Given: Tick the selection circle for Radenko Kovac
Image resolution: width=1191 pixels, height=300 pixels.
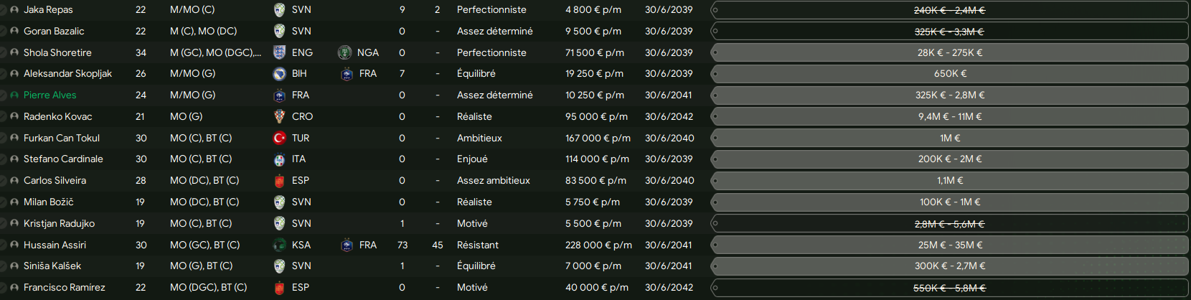Looking at the screenshot, I should [3, 117].
